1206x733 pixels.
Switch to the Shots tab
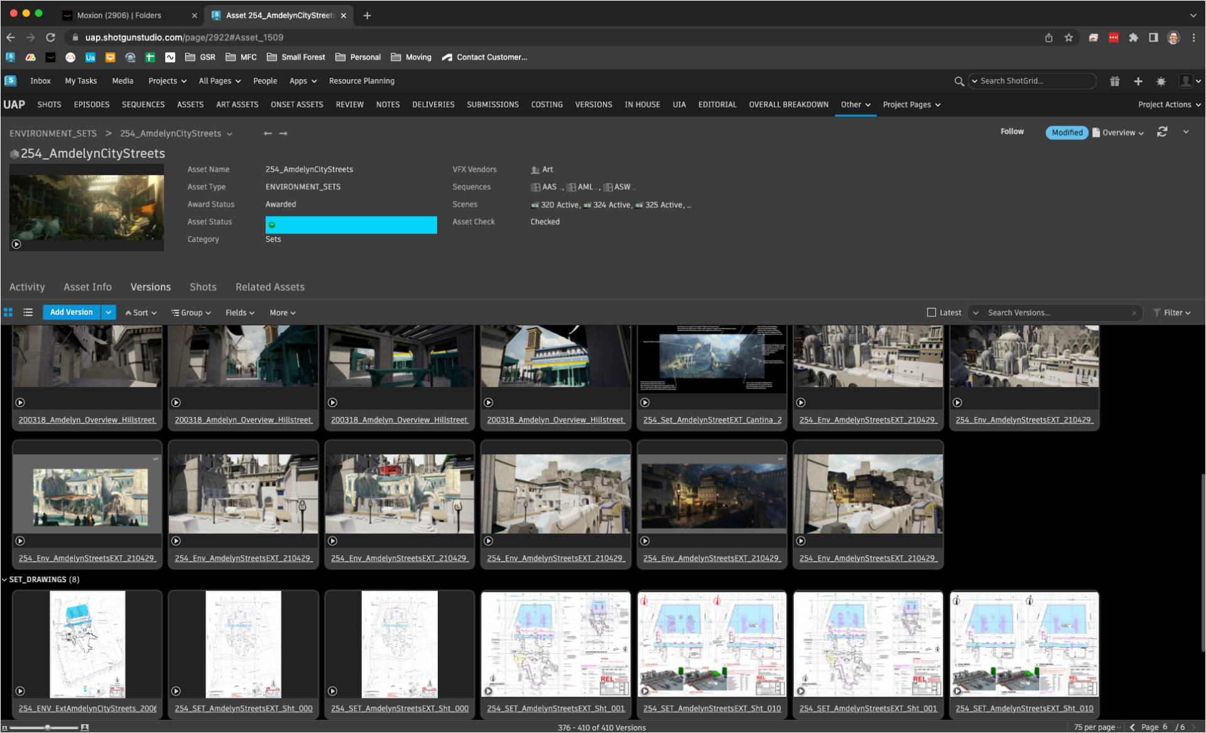(x=202, y=287)
